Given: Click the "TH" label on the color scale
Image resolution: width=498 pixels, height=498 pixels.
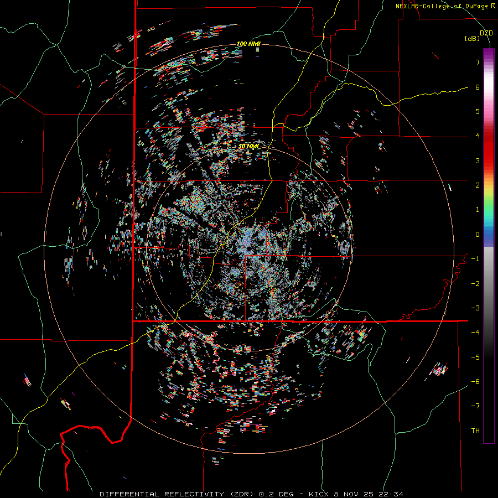Looking at the screenshot, I should point(475,431).
